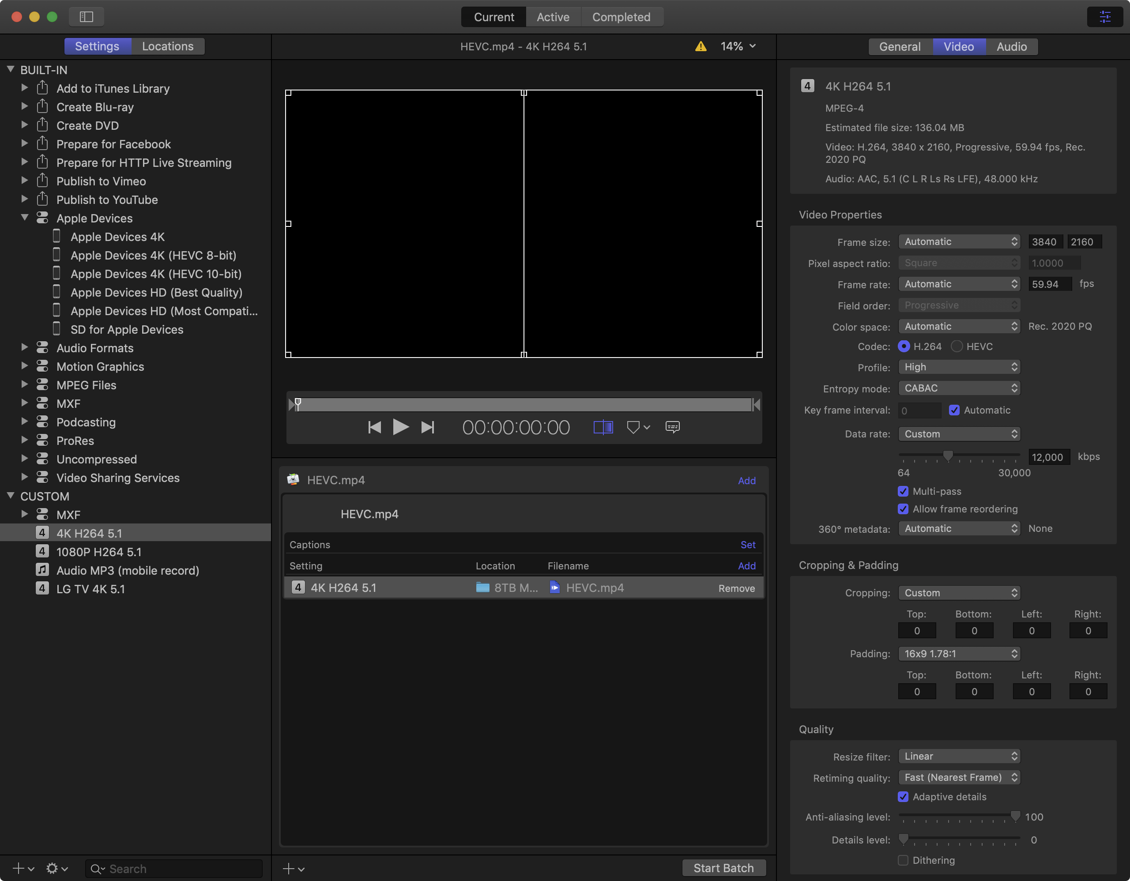Uncheck the Multi-pass checkbox

(x=903, y=491)
